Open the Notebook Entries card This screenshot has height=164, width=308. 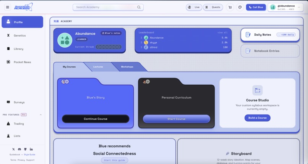[x=270, y=51]
